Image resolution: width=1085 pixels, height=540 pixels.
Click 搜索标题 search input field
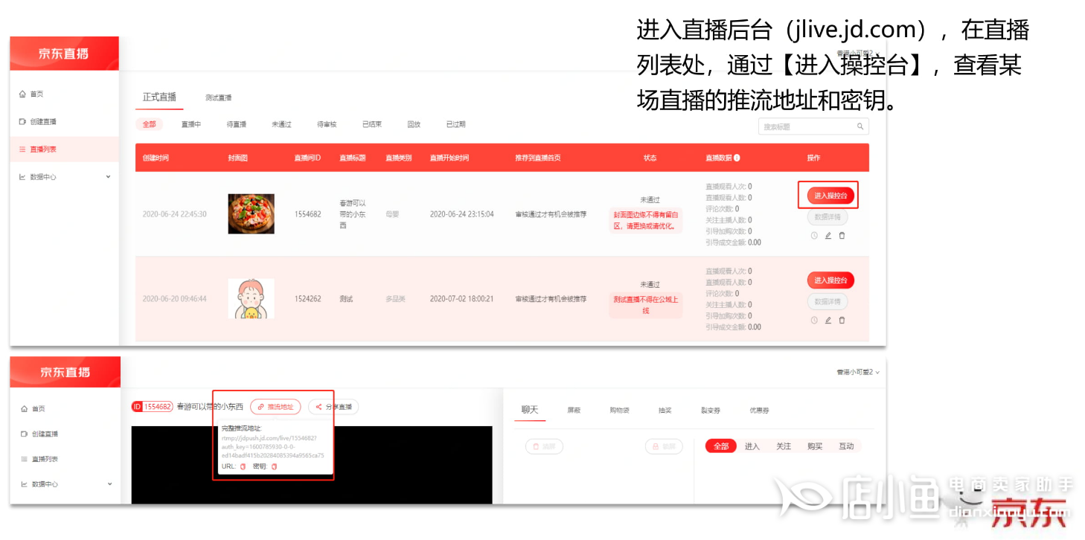click(813, 127)
